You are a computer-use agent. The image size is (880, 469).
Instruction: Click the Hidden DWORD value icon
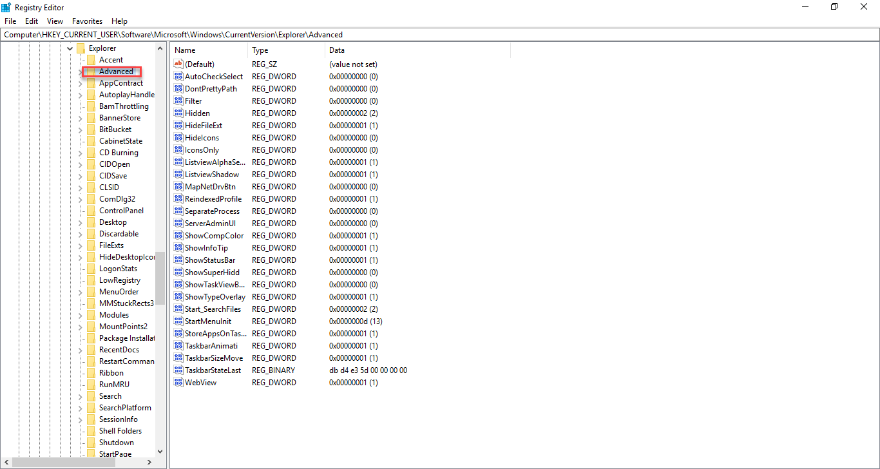[178, 113]
